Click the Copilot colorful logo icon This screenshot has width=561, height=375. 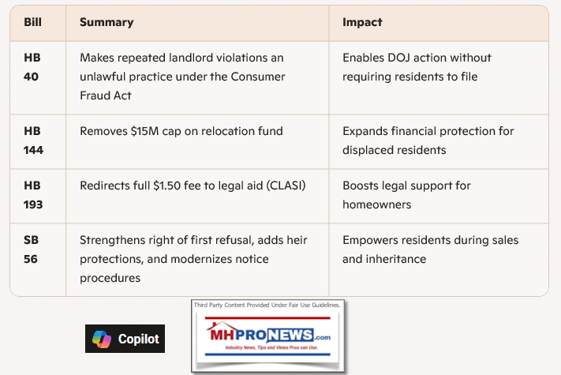pos(102,339)
